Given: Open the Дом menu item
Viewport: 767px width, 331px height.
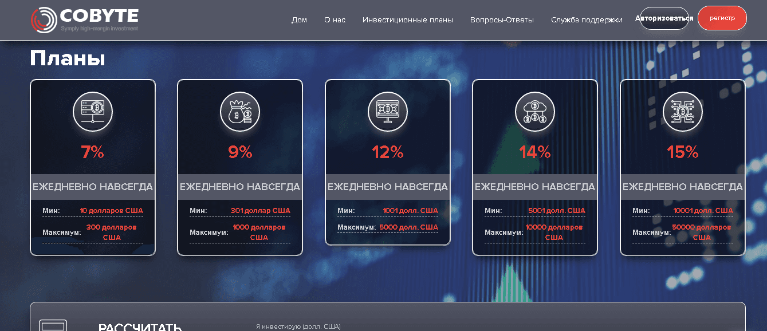Looking at the screenshot, I should coord(299,19).
